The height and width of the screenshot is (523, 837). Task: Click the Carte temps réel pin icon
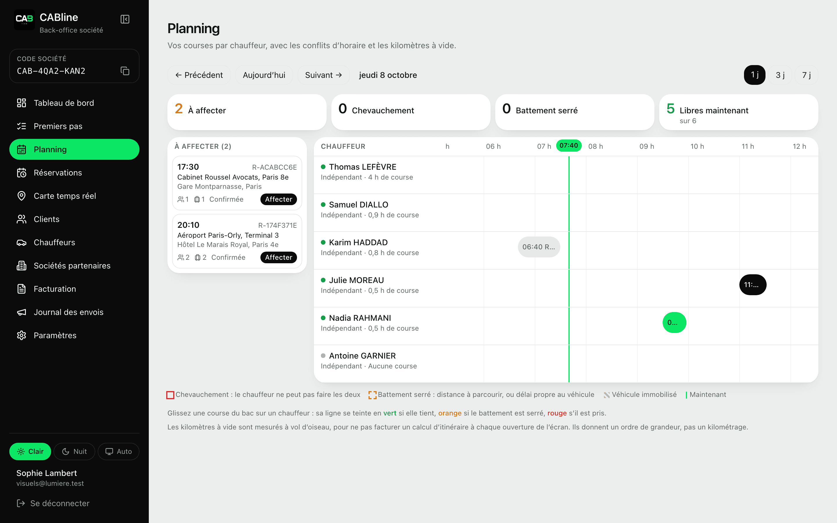(22, 196)
